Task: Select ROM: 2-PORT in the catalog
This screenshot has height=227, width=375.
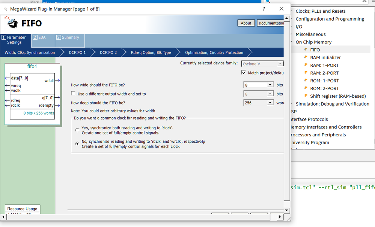Action: pos(325,88)
